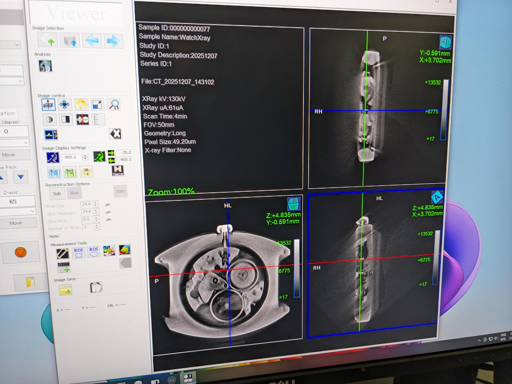Image resolution: width=512 pixels, height=384 pixels.
Task: Toggle the crosshair lines overlay button
Action: [x=83, y=119]
